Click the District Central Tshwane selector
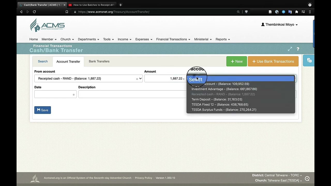The image size is (331, 186). tap(277, 175)
